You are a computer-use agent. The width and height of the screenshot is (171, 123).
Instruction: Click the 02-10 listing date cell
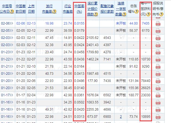(x=31, y=66)
